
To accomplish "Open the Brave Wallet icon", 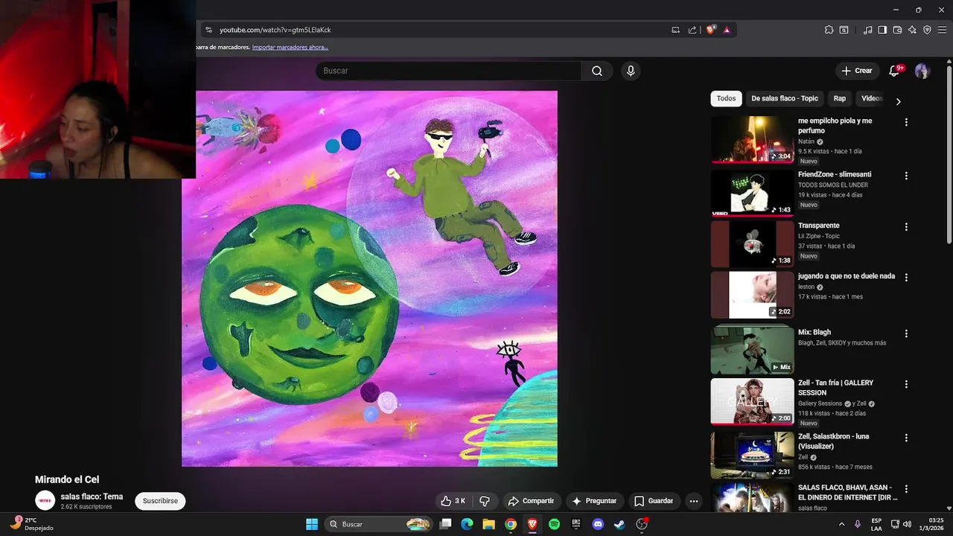I will click(897, 30).
